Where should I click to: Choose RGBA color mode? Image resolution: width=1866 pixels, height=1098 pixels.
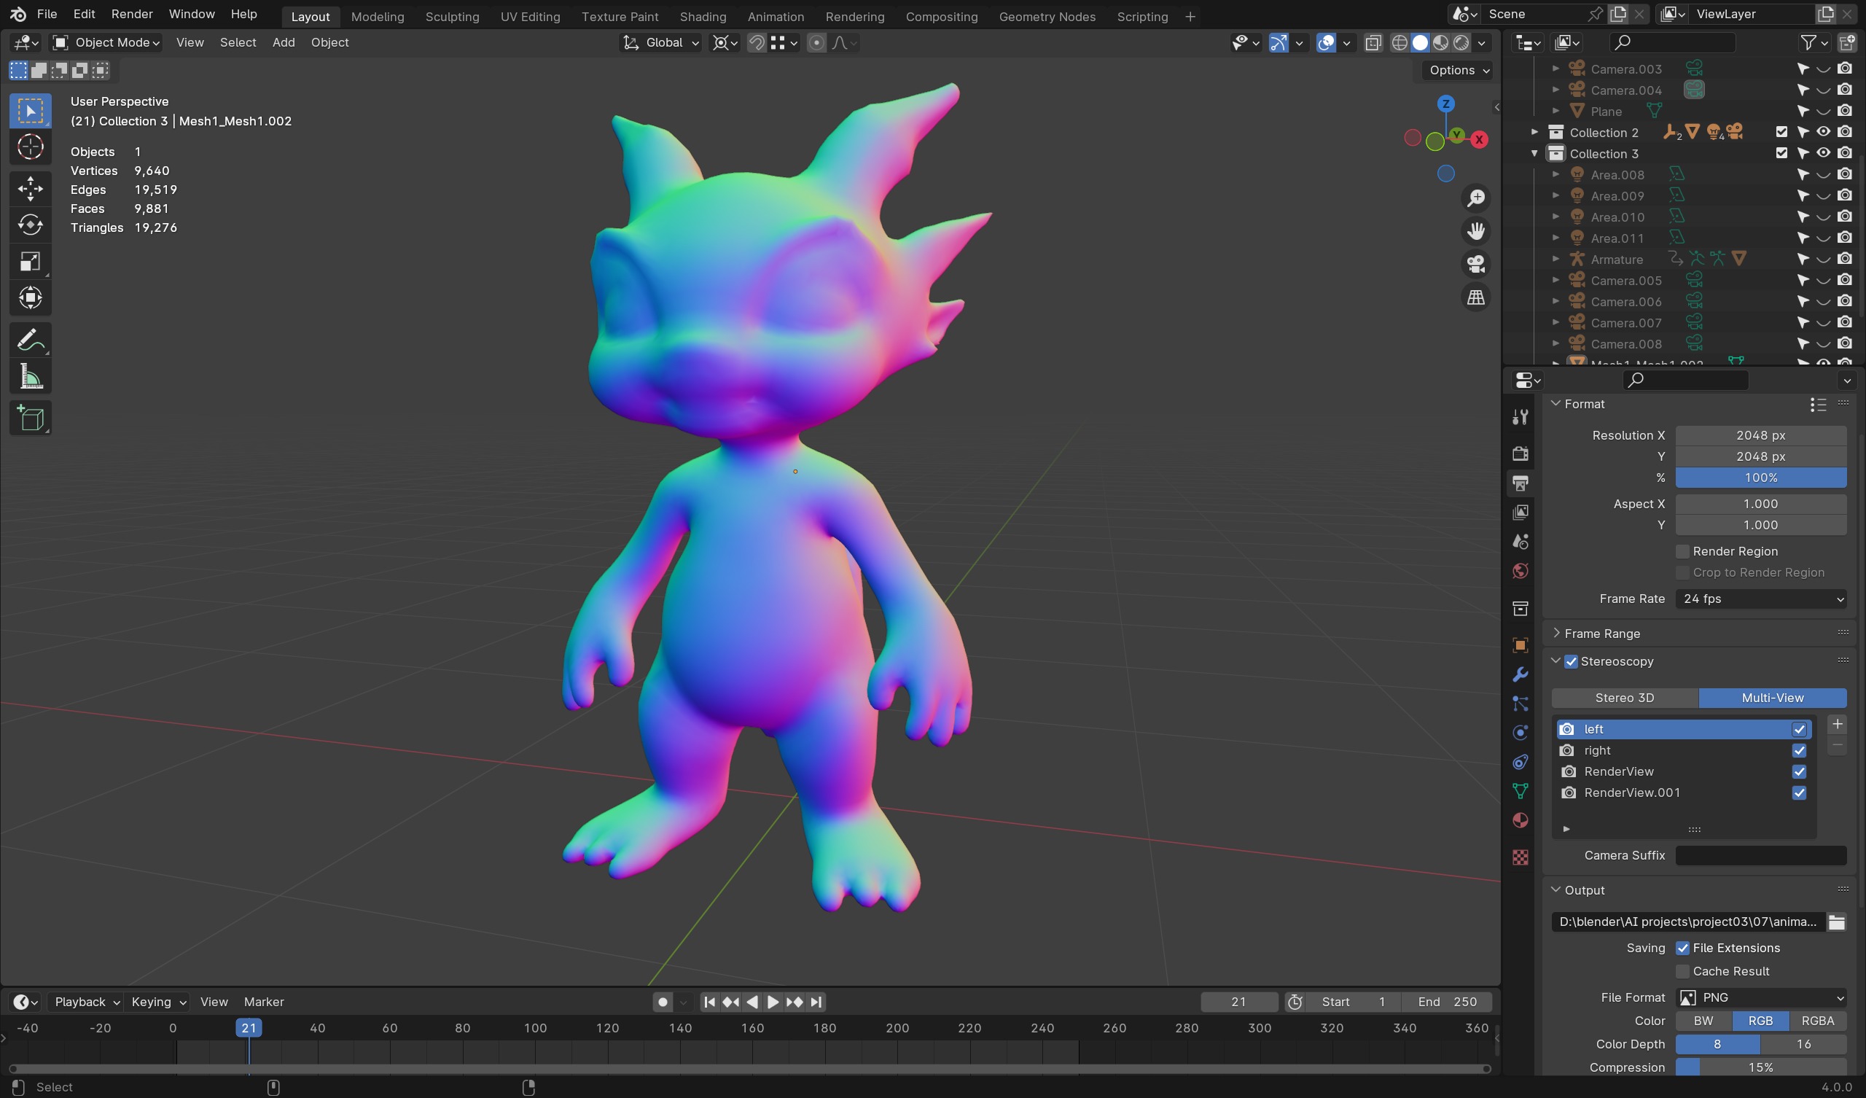coord(1818,1021)
